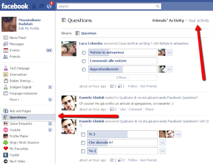Click the News Feed icon
The image size is (213, 164).
[x=6, y=38]
